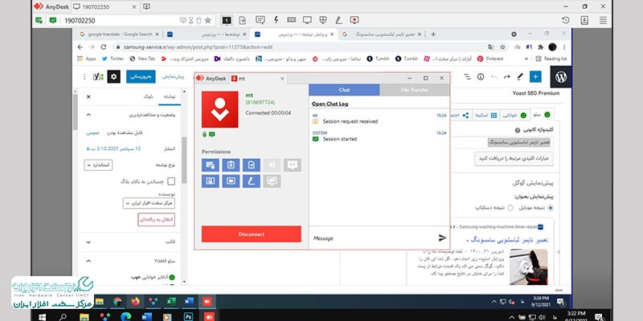
Task: Collapse the سئو Yoast panel chevron
Action: 88,260
